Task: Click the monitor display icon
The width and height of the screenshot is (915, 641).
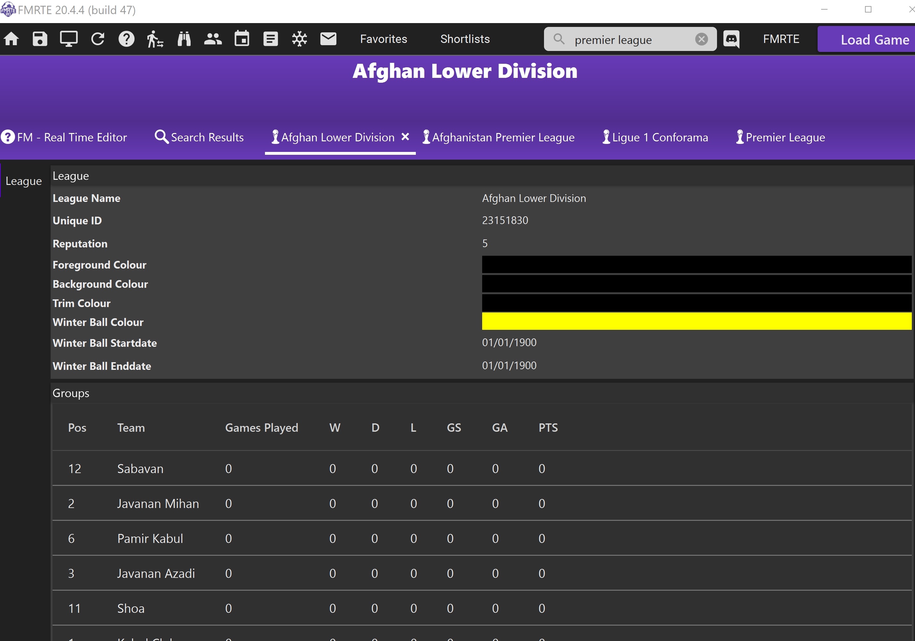Action: tap(69, 39)
